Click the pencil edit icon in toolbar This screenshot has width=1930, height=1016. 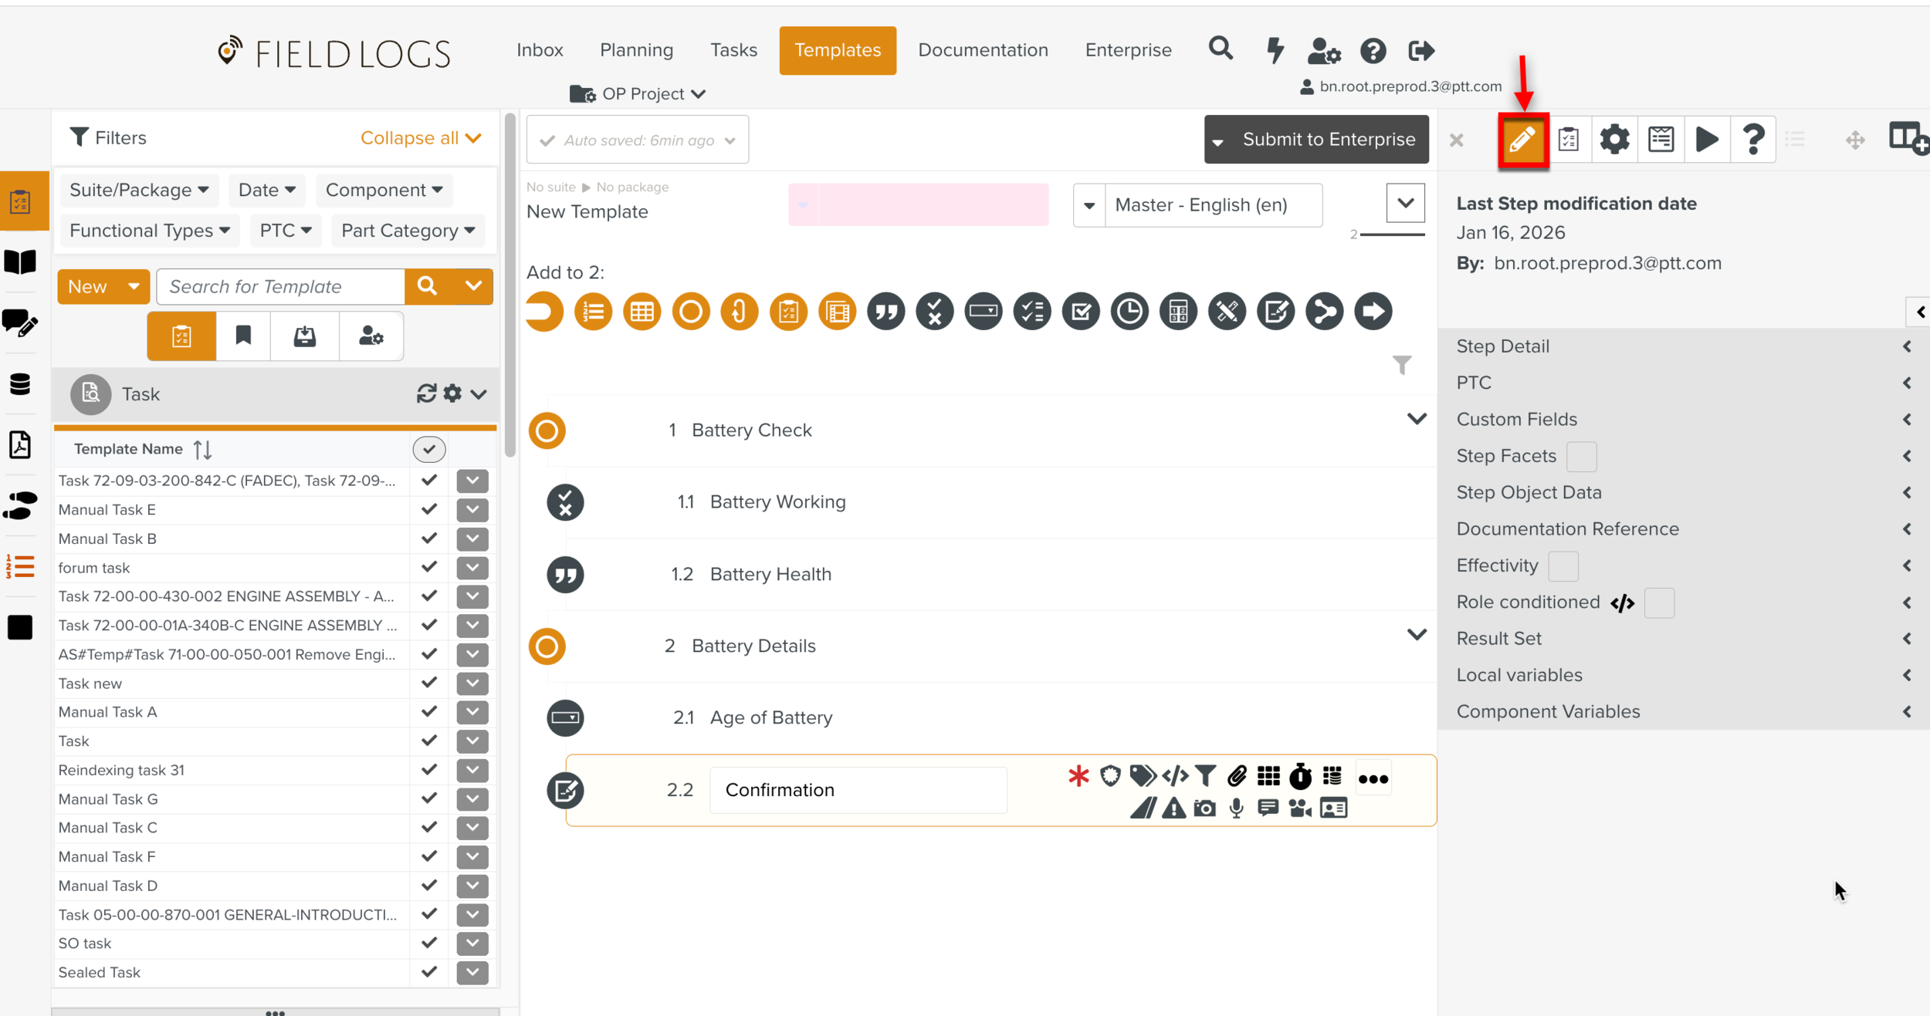(1522, 140)
